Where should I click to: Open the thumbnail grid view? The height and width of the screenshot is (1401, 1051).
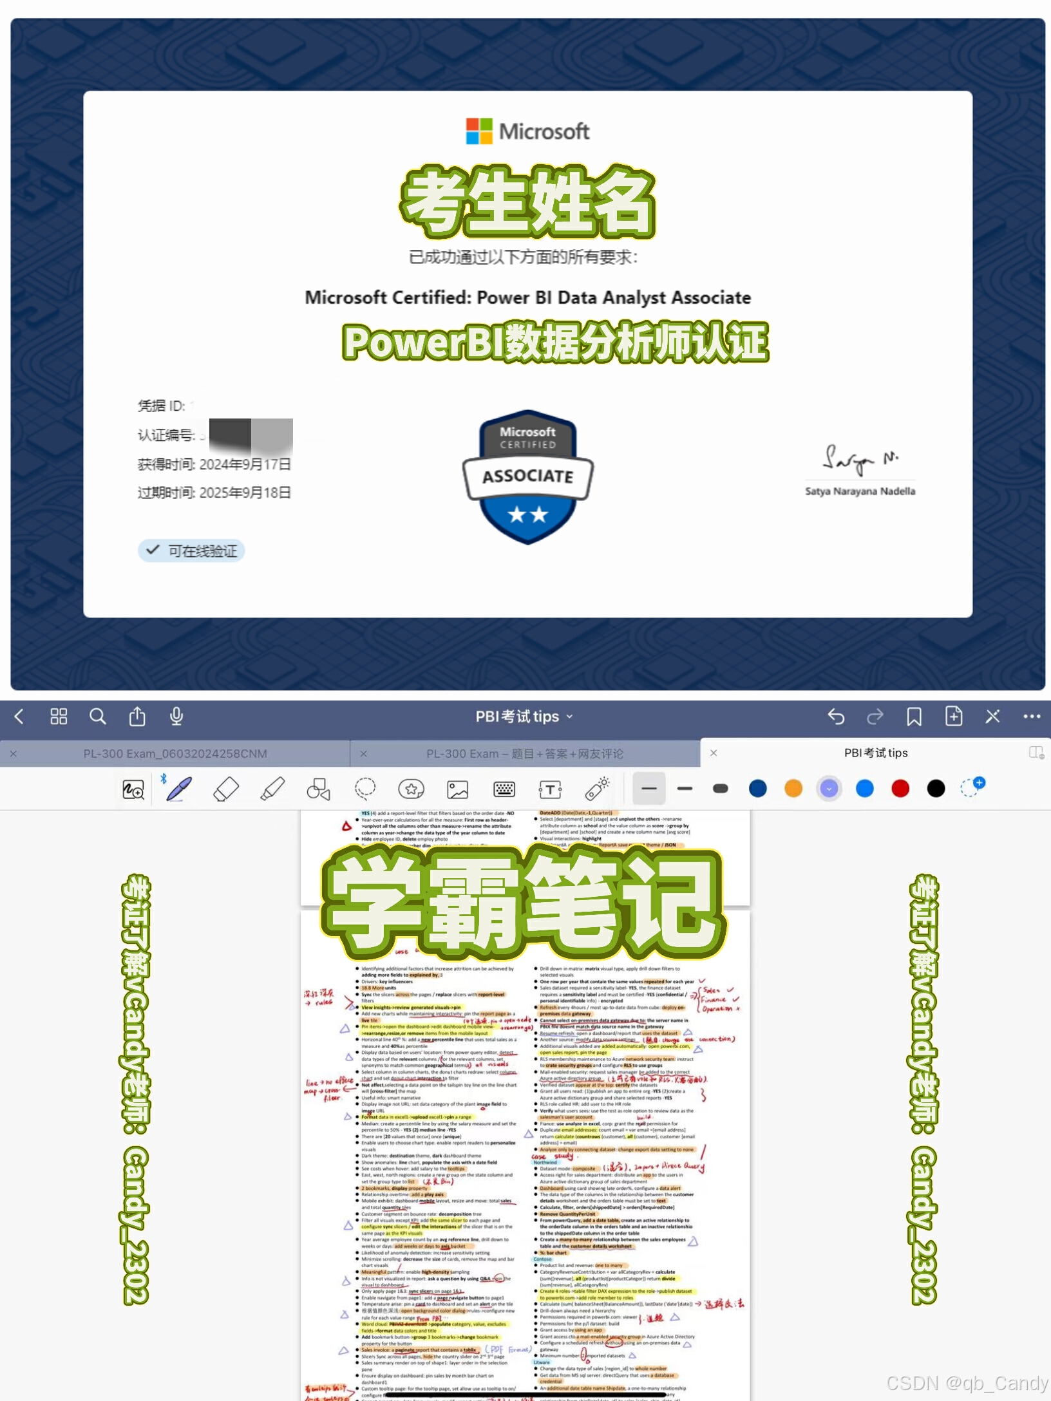[59, 717]
